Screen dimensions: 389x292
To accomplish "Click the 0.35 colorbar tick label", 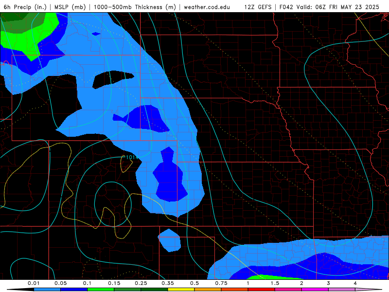I will click(168, 283).
